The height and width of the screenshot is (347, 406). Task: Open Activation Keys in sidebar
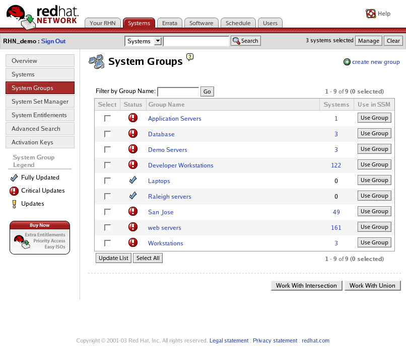coord(40,142)
